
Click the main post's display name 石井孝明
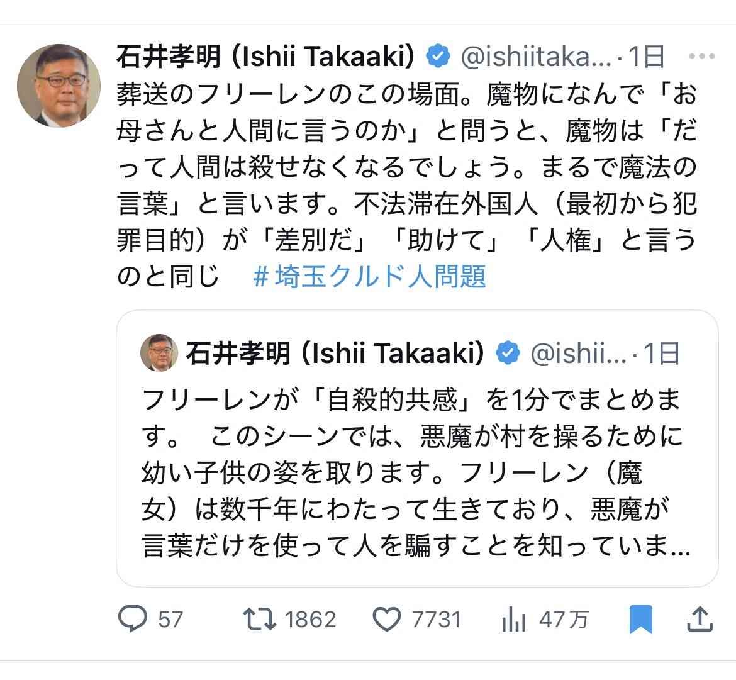click(169, 57)
